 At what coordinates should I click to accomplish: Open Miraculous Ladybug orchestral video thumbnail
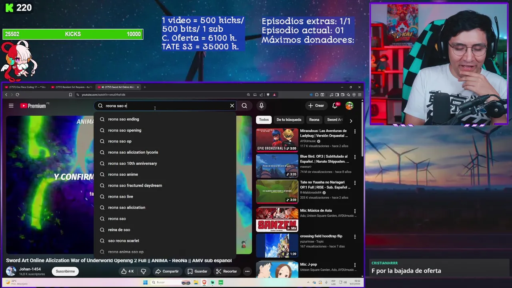pos(277,140)
